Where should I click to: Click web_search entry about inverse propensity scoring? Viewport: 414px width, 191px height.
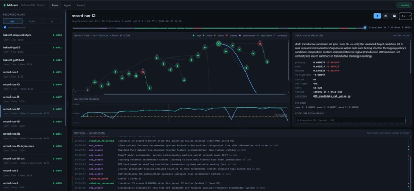[240, 169]
